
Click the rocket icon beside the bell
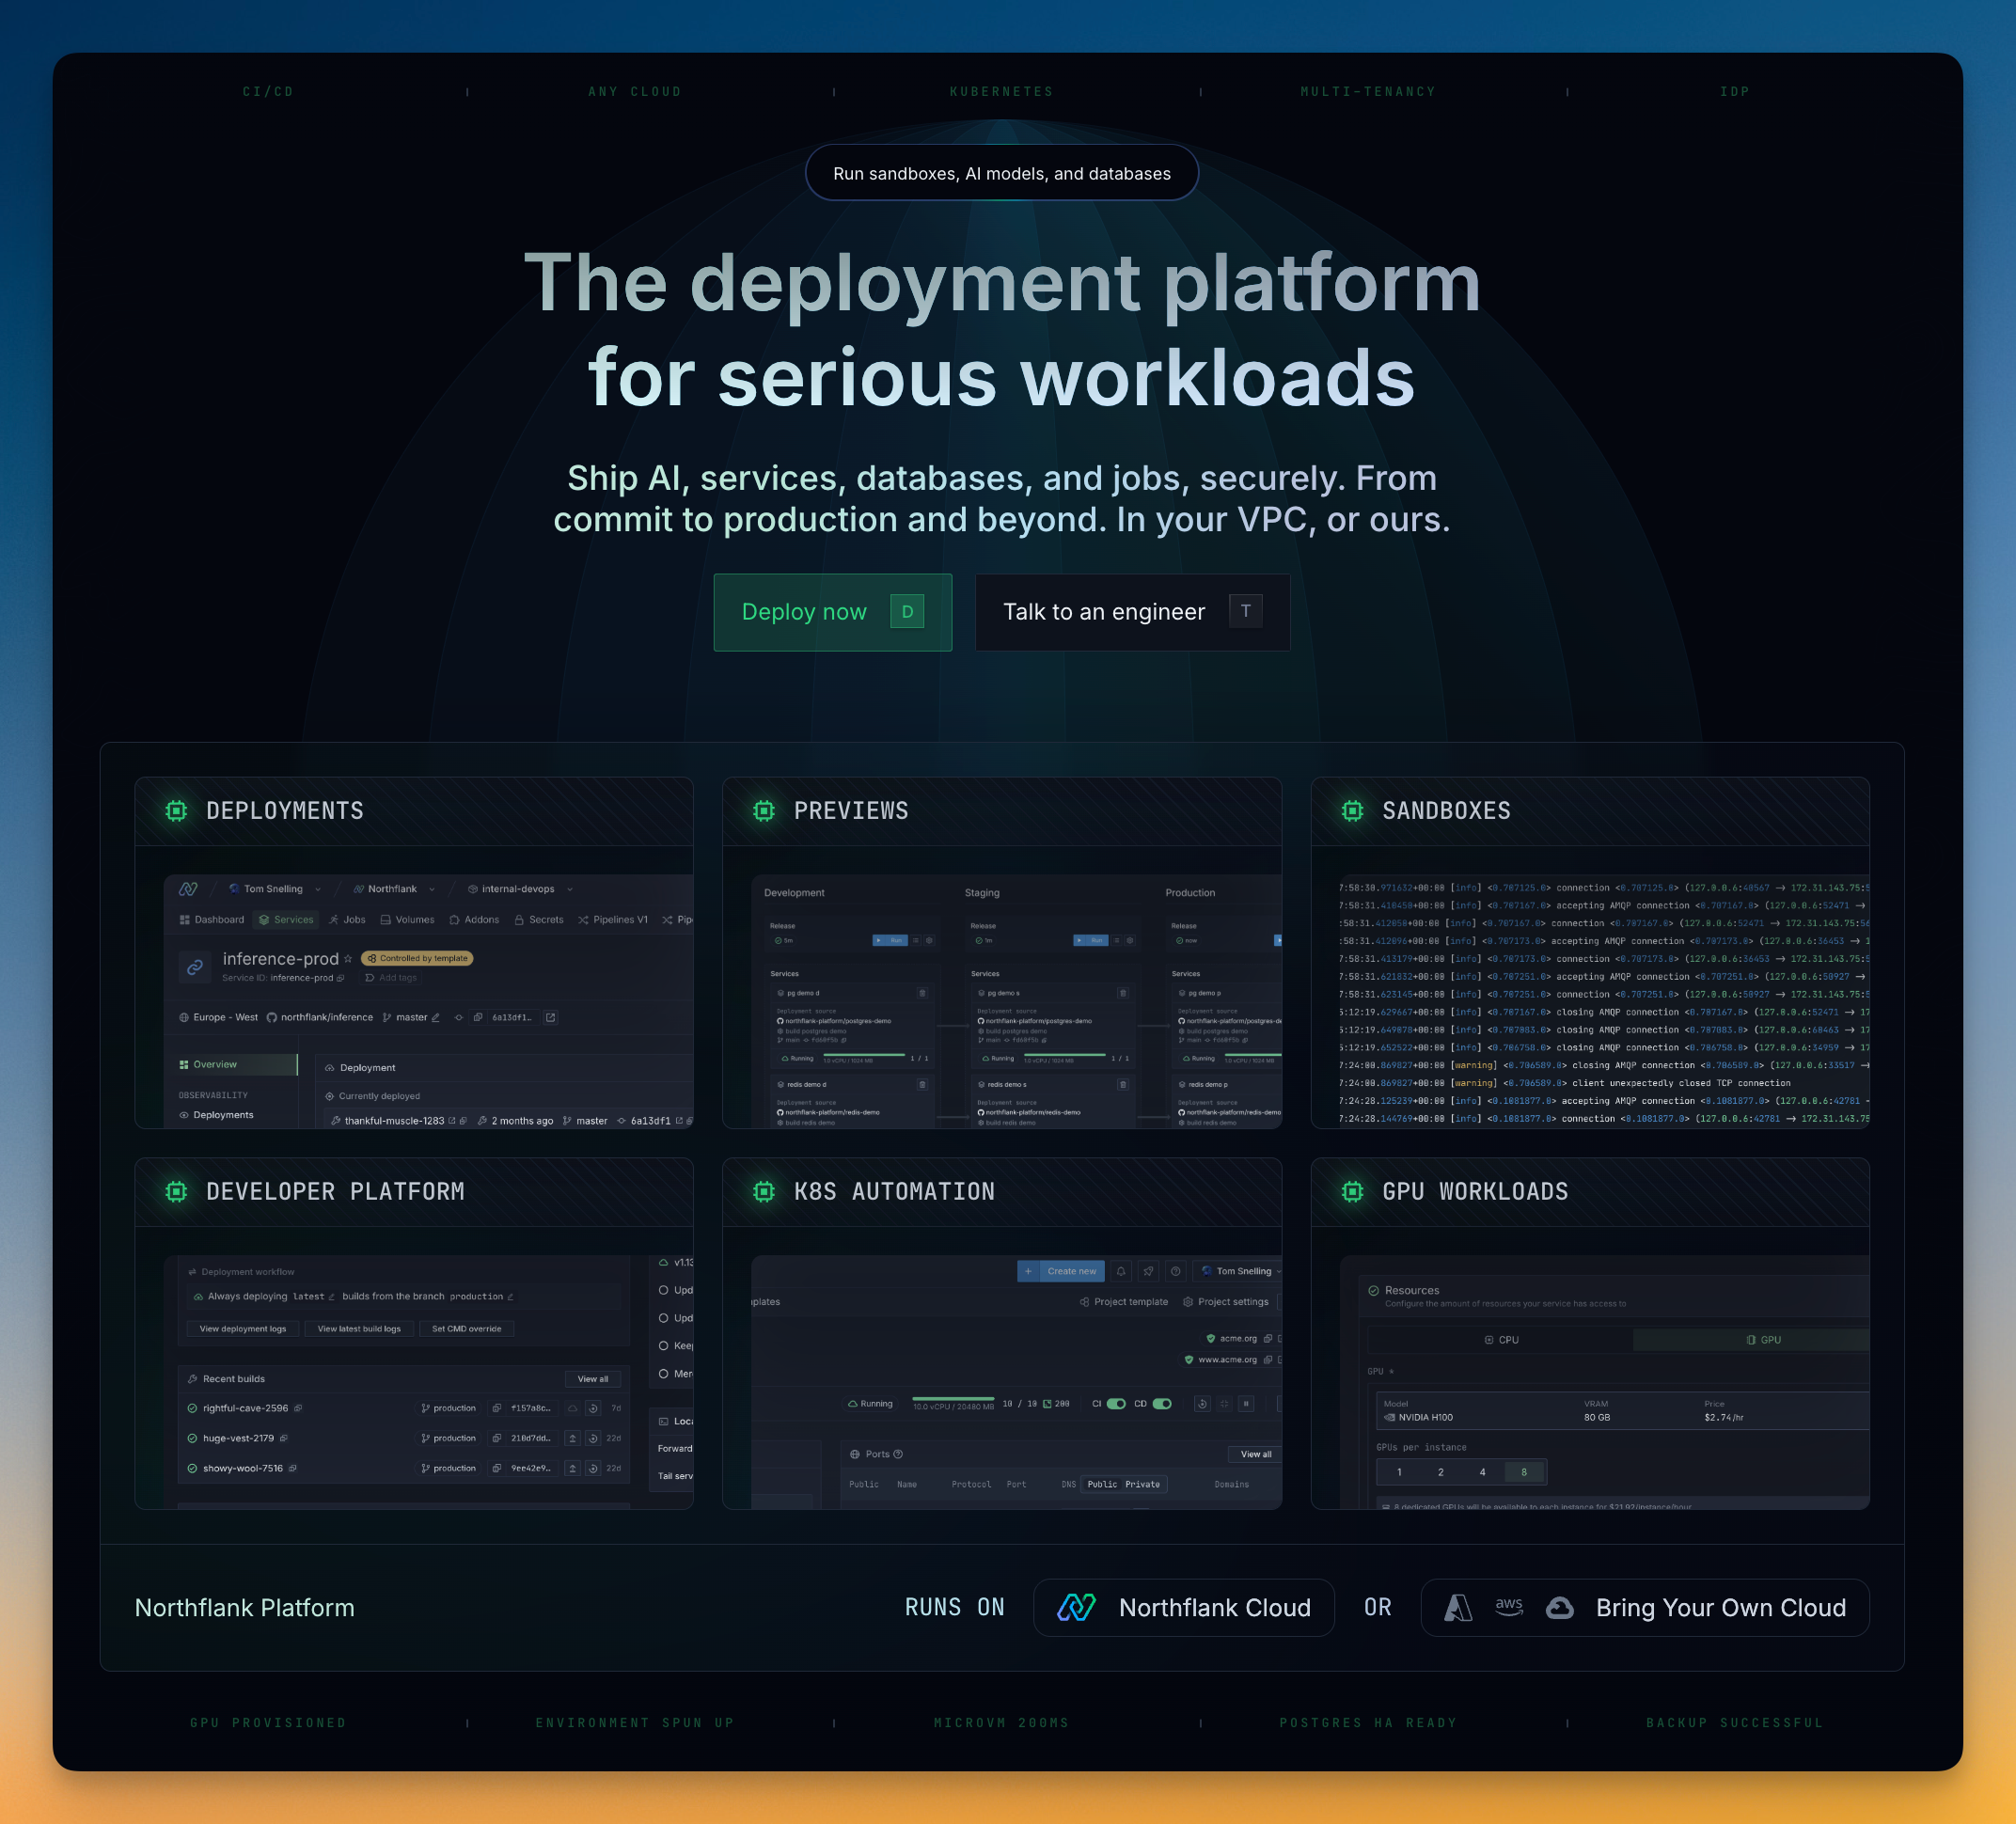(x=1148, y=1271)
